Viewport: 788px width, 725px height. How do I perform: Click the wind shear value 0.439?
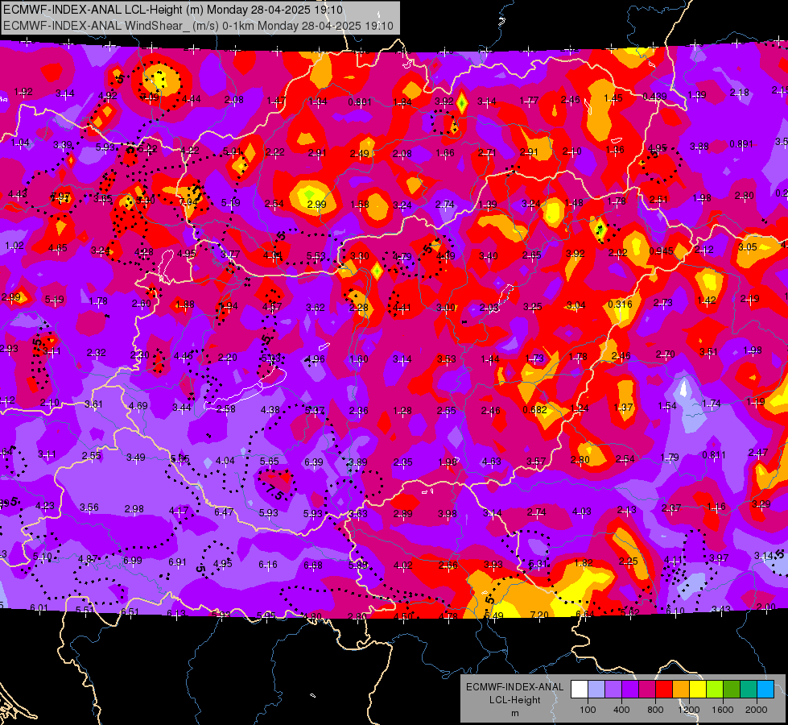point(655,97)
